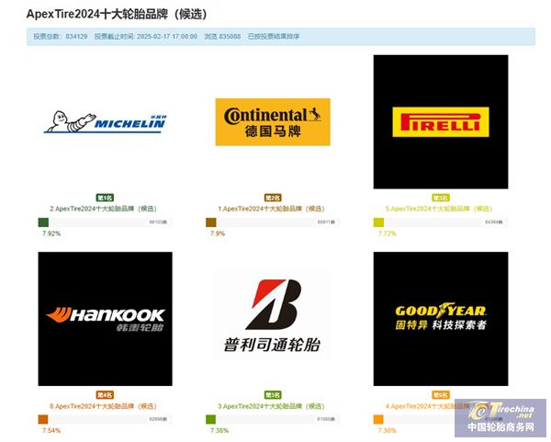
Task: Click the green vote bar for Bridgestone
Action: tap(211, 419)
